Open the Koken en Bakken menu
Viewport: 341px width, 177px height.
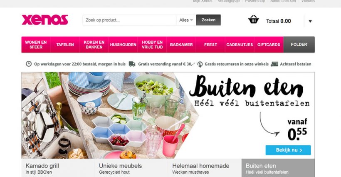click(94, 45)
